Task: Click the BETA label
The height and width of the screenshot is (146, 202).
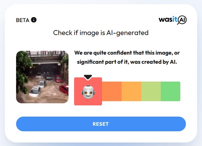Action: (x=23, y=20)
